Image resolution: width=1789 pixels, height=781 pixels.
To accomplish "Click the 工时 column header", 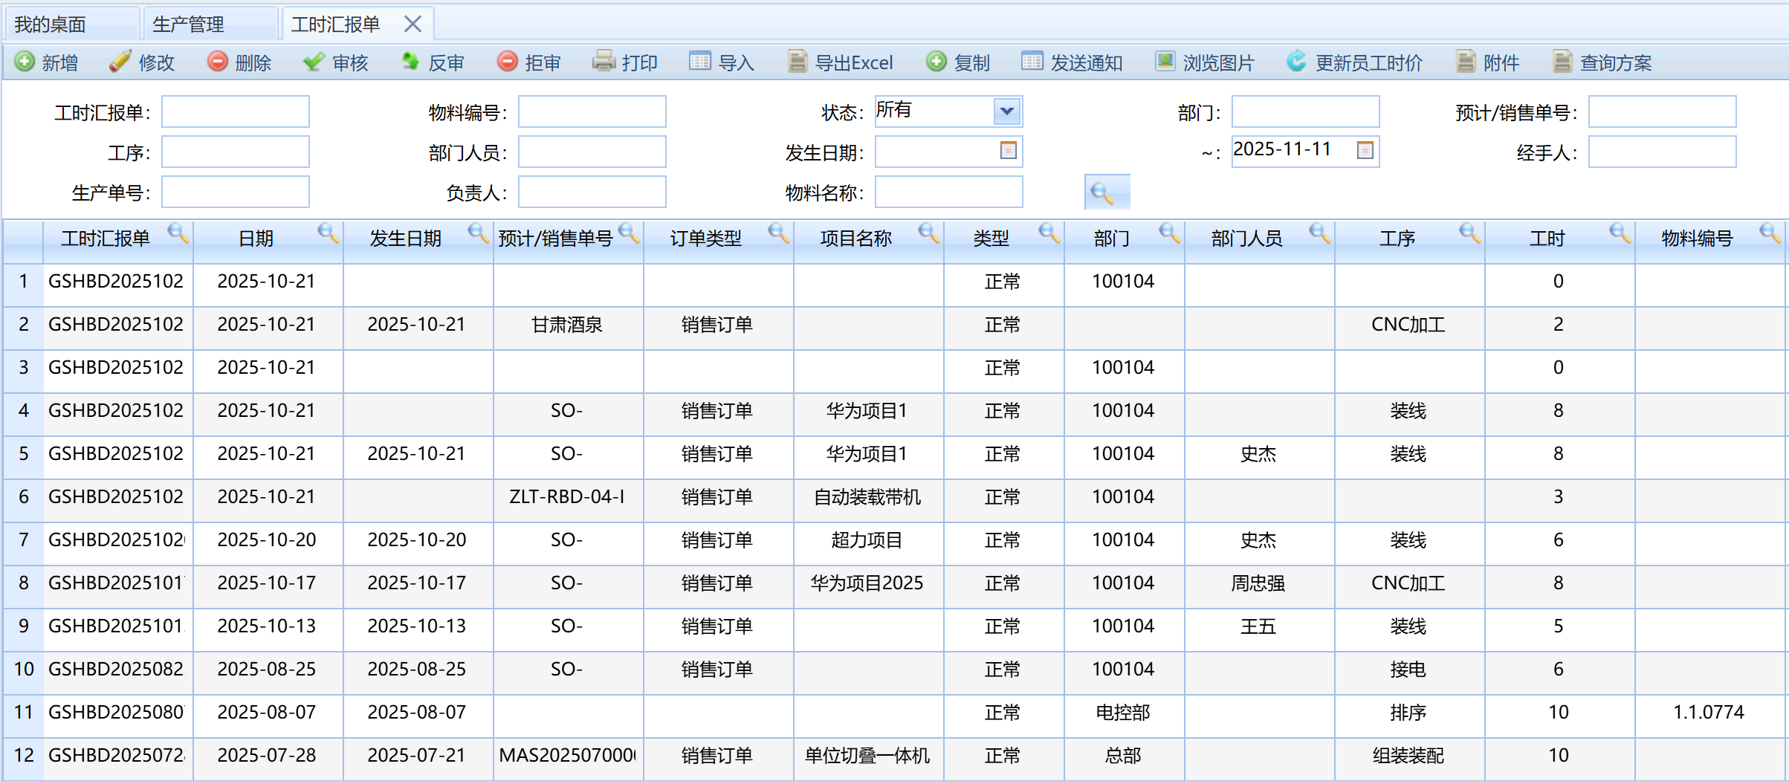I will (1547, 239).
